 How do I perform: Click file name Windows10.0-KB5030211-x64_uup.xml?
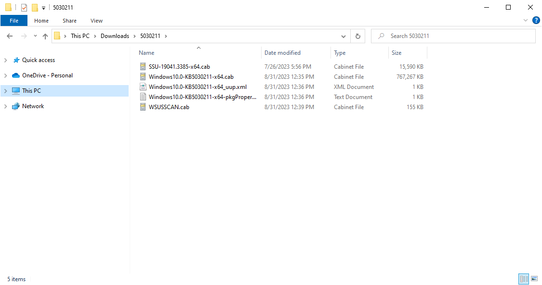click(x=198, y=87)
